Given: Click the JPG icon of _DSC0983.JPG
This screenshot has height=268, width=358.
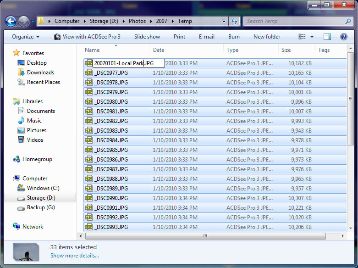Looking at the screenshot, I should (88, 131).
